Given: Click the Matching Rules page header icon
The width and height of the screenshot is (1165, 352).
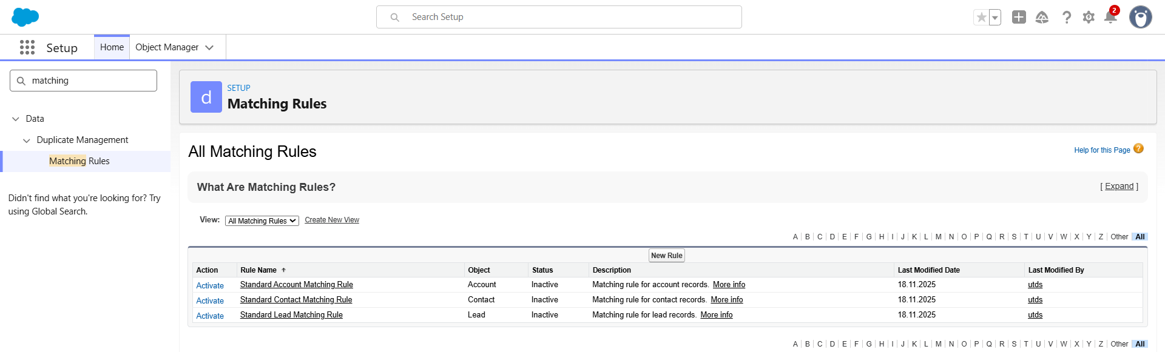Looking at the screenshot, I should pos(206,97).
